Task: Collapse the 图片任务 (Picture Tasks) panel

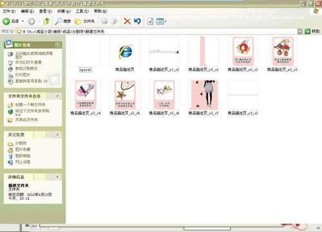Action: (x=57, y=45)
